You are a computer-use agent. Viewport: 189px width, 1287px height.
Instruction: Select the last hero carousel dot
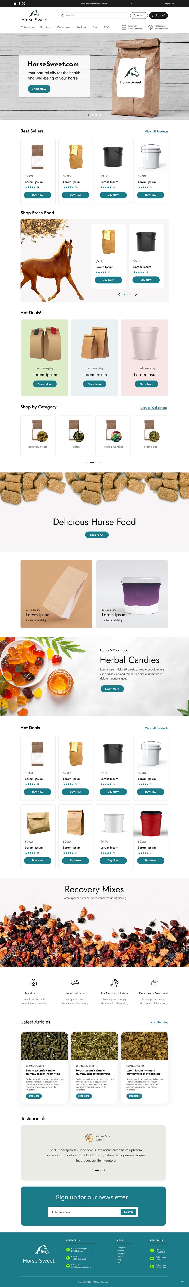point(100,114)
